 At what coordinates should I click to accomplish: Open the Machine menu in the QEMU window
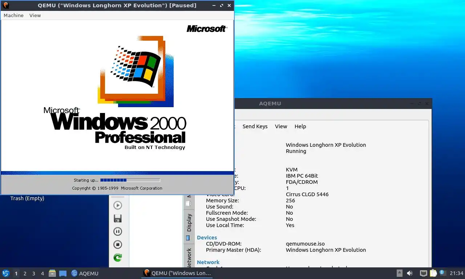(13, 15)
